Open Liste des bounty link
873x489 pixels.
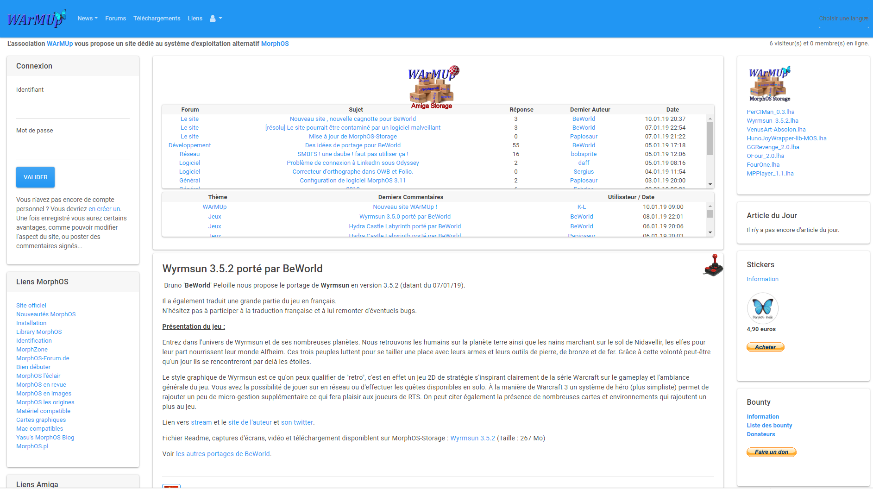click(769, 426)
